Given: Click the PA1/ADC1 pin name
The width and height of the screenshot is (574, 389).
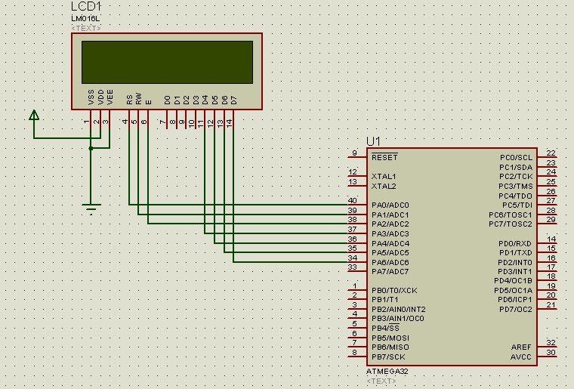Looking at the screenshot, I should 390,215.
